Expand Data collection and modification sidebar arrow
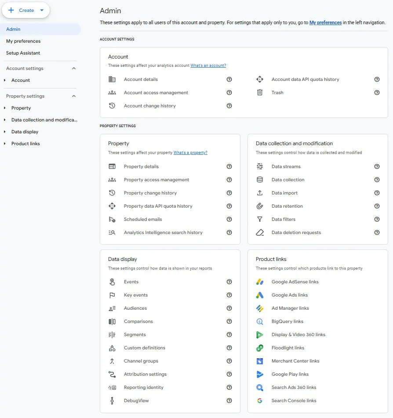Image resolution: width=393 pixels, height=418 pixels. point(4,120)
